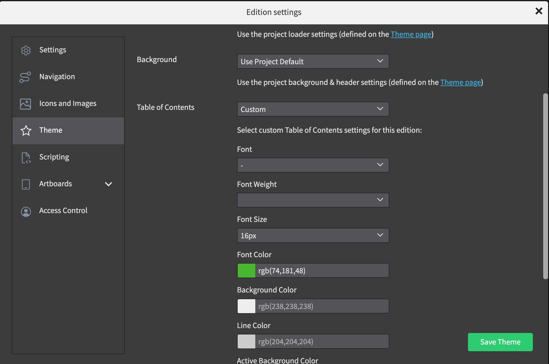Close the Edition settings dialog
This screenshot has width=549, height=364.
pyautogui.click(x=539, y=11)
